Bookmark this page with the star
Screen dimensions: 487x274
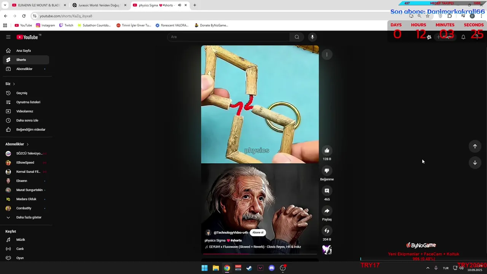428,16
